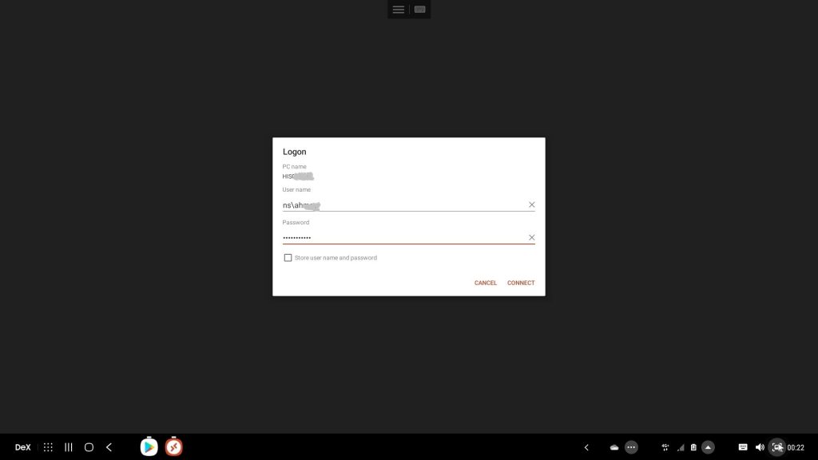Expand more notifications via three dots
The width and height of the screenshot is (818, 460).
point(632,447)
